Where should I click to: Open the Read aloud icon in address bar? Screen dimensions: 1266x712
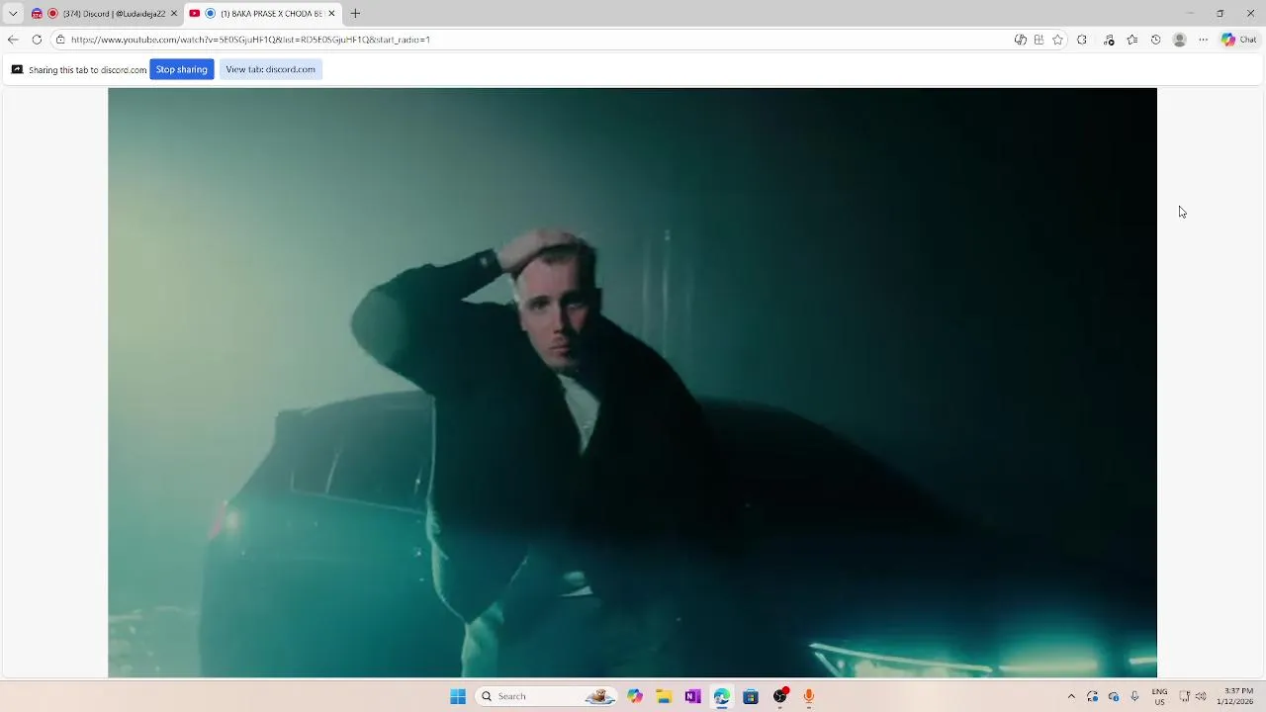tap(1020, 40)
